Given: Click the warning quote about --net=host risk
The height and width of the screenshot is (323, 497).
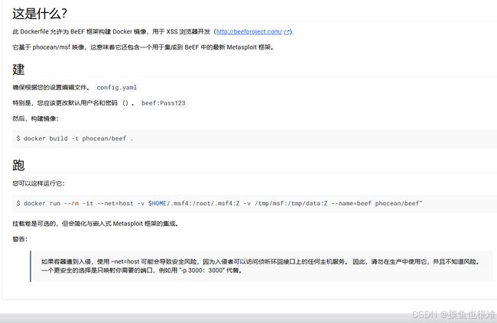Looking at the screenshot, I should 261,266.
